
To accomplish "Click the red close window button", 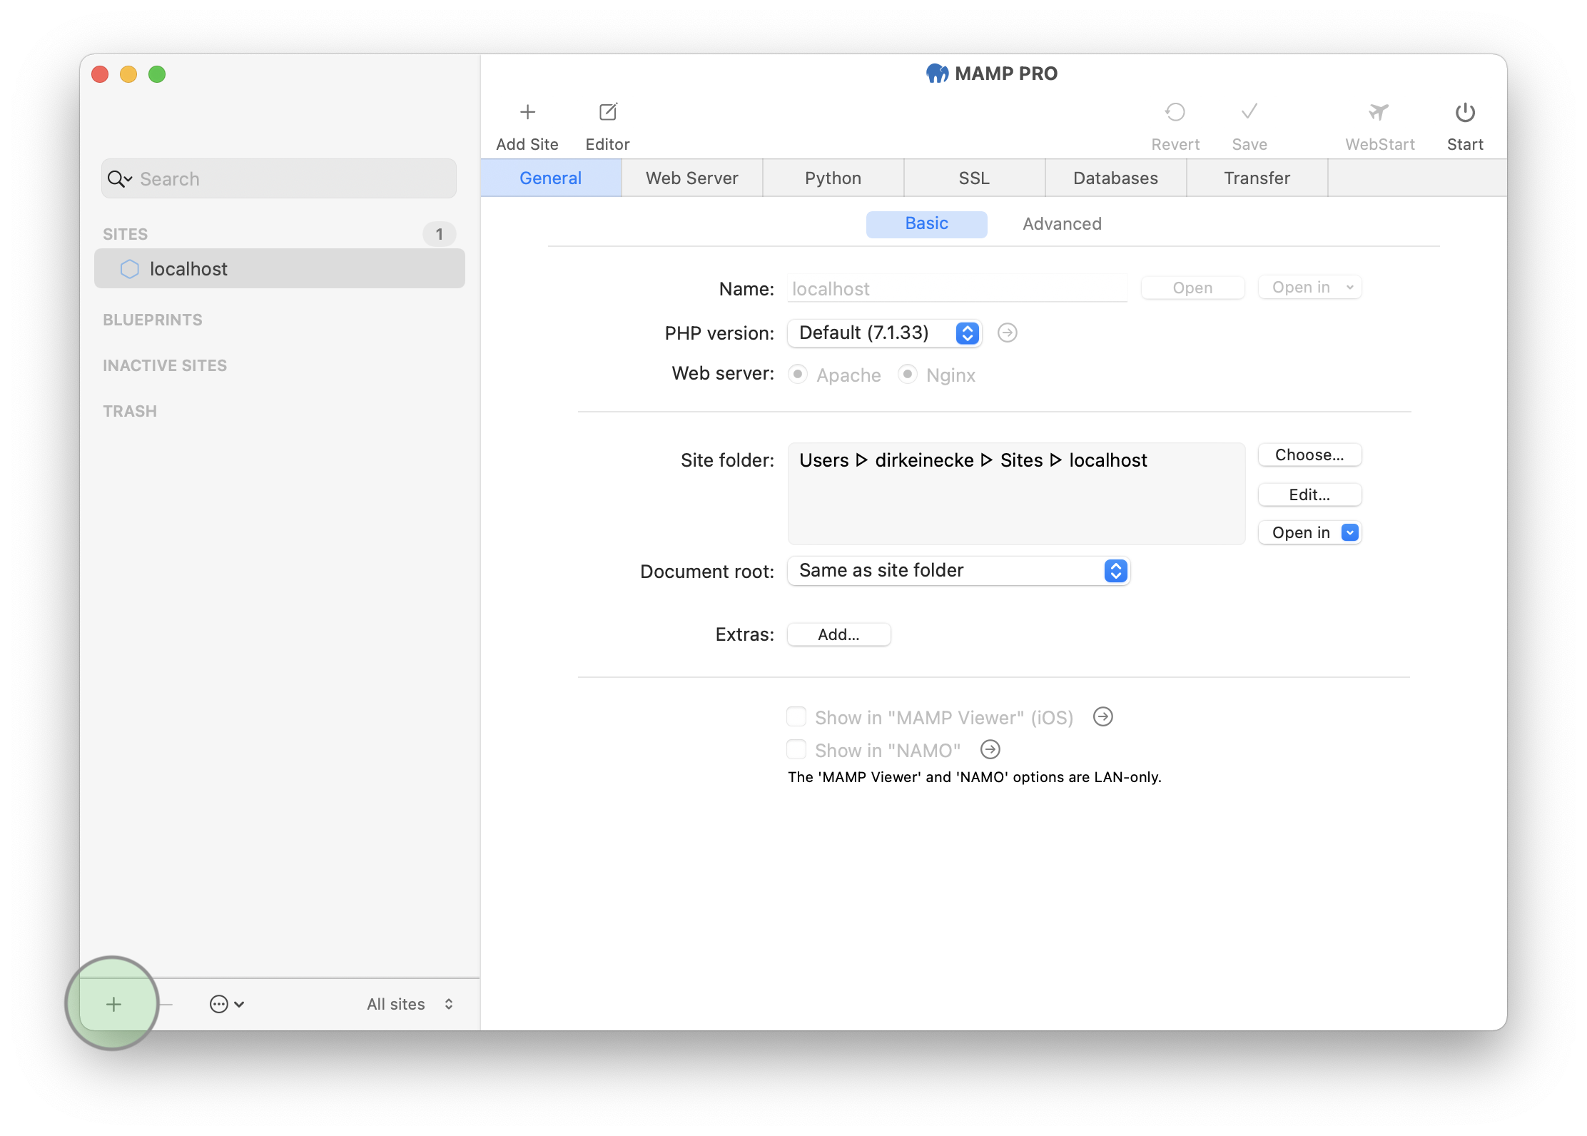I will click(x=100, y=74).
